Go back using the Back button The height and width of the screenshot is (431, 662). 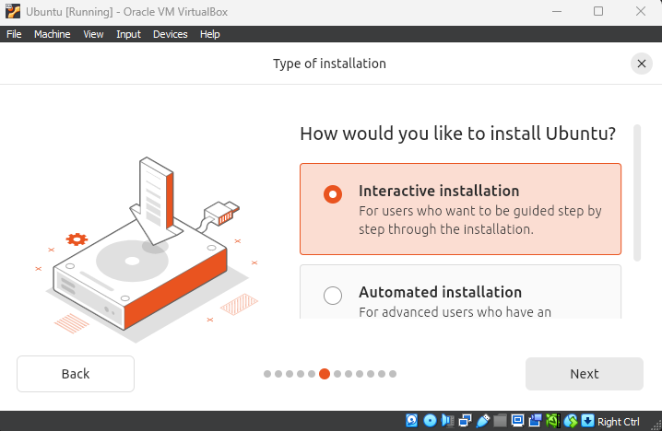[x=76, y=374]
